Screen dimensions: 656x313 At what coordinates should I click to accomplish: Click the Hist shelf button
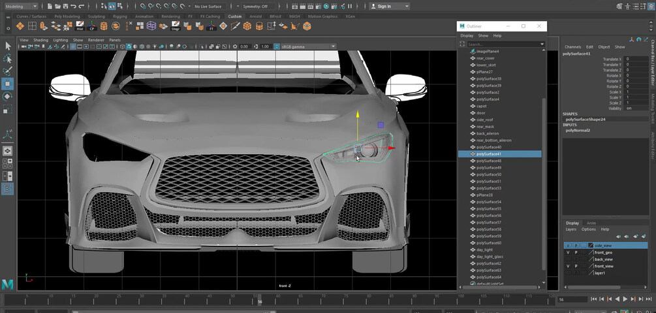tap(80, 26)
